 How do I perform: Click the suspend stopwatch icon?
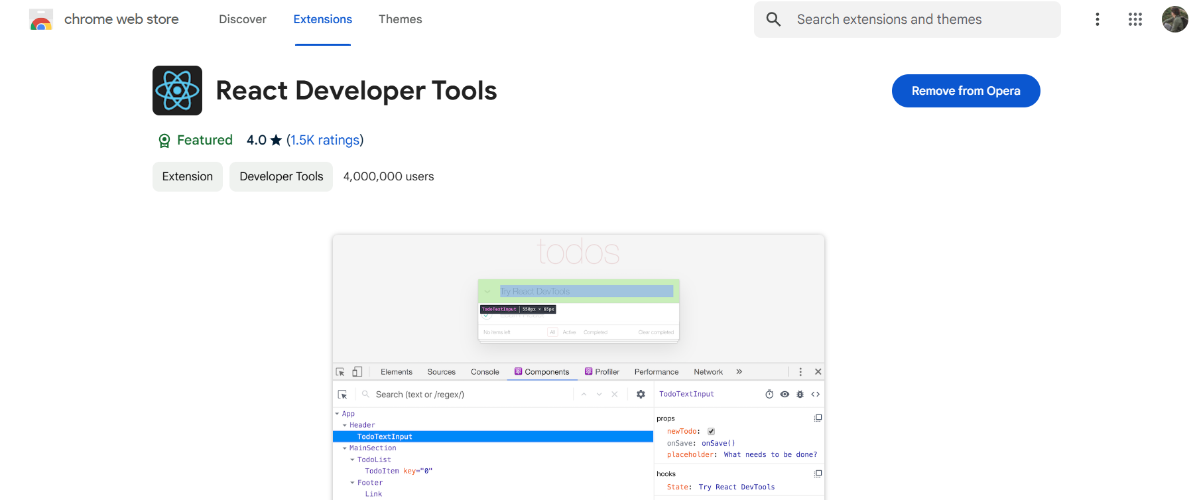click(x=769, y=394)
